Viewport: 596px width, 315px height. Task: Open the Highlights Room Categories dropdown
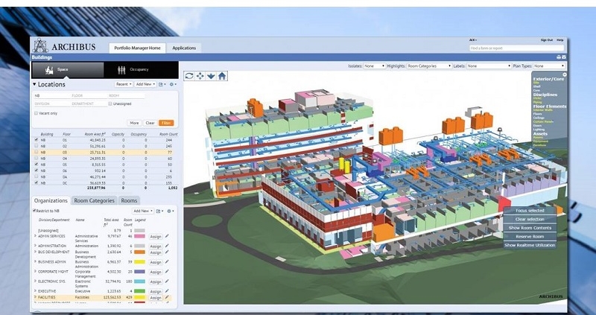coord(429,66)
